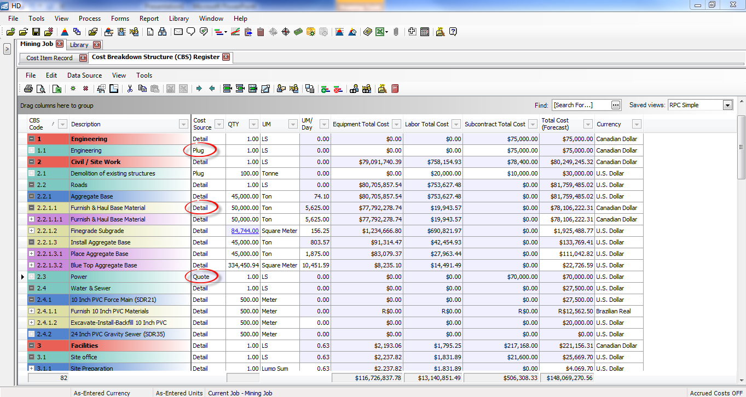
Task: Click the Print icon in CBS toolbar
Action: [28, 89]
